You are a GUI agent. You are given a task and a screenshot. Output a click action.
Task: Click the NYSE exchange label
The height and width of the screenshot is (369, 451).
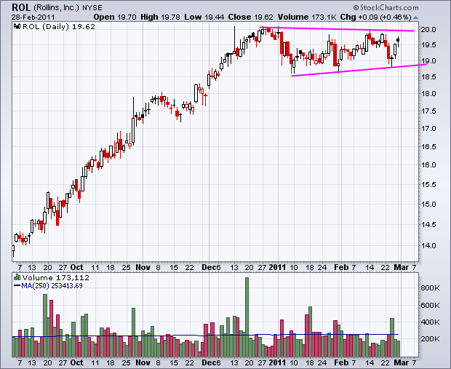coord(92,8)
